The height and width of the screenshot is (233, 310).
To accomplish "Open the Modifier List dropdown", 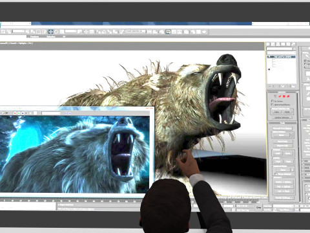I will click(282, 52).
